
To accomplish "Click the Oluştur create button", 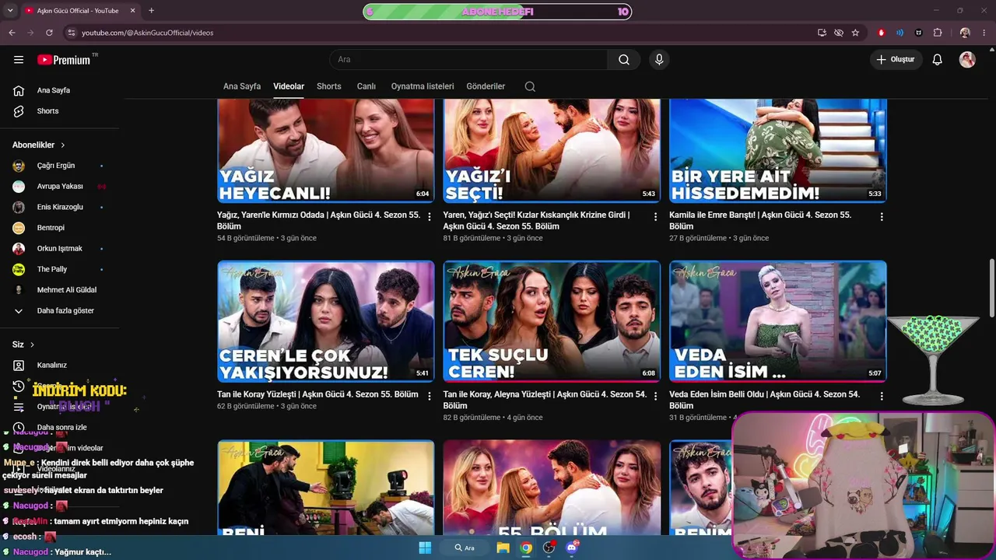I will 896,60.
